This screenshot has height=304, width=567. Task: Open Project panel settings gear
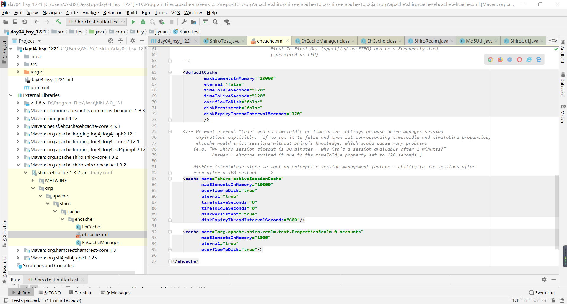[133, 41]
